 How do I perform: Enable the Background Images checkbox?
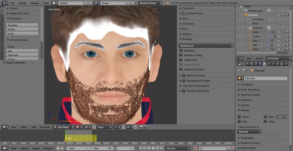pyautogui.click(x=184, y=81)
